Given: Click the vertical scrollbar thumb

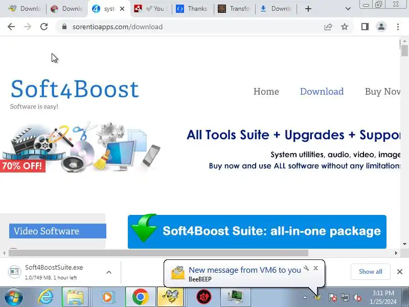Looking at the screenshot, I should point(404,50).
